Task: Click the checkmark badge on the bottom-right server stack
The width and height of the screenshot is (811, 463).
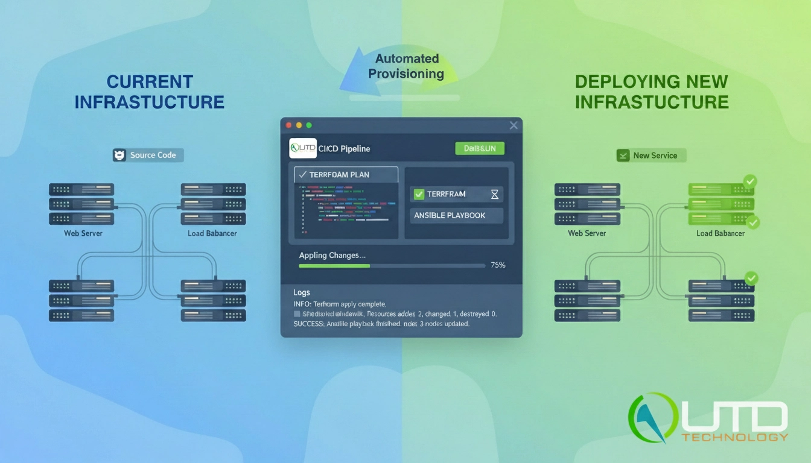Action: [751, 278]
